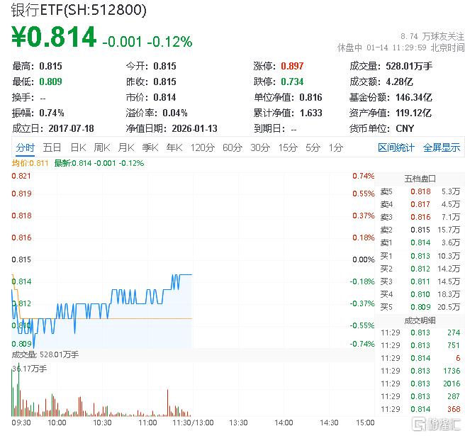
Task: Click the 买2 row at 0.812
Action: click(x=420, y=269)
